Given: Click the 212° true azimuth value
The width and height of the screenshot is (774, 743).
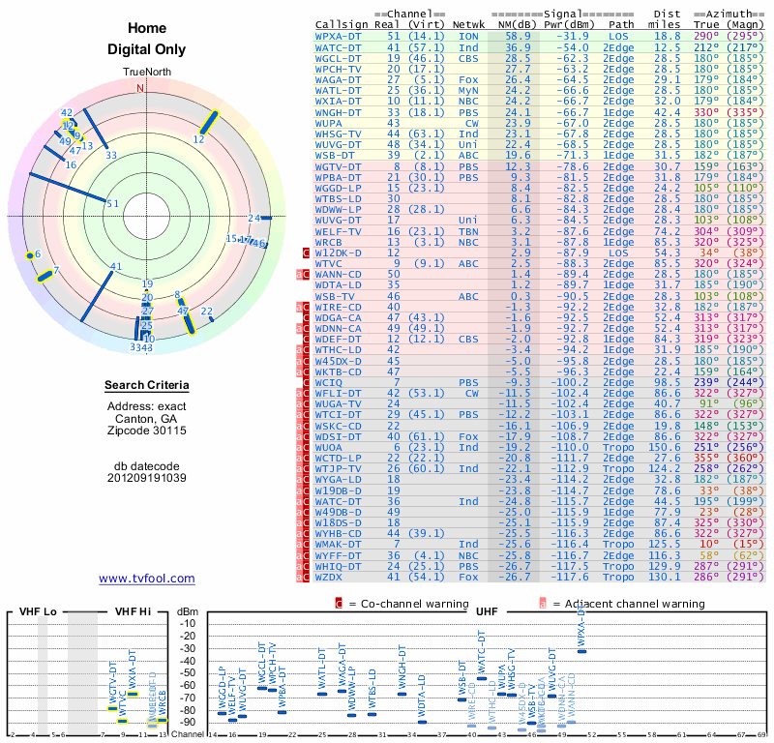Looking at the screenshot, I should pyautogui.click(x=706, y=47).
